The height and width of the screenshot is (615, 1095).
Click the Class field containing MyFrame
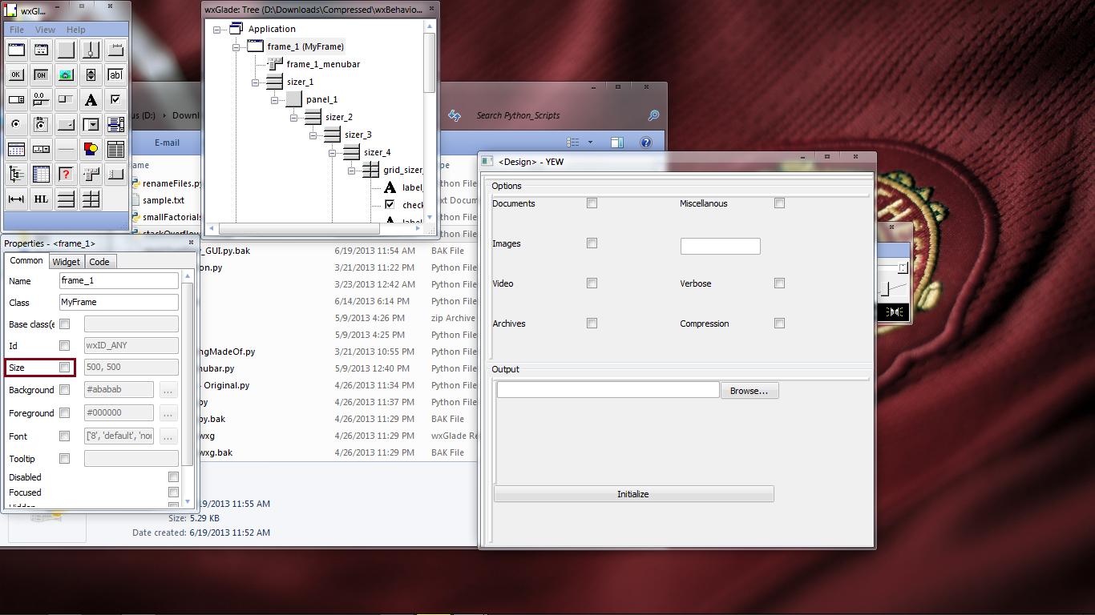click(x=119, y=303)
